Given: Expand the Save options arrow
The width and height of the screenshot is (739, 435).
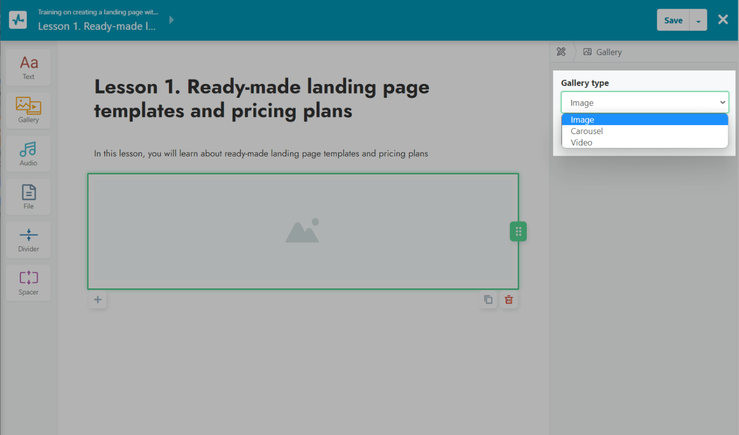Looking at the screenshot, I should (x=698, y=20).
